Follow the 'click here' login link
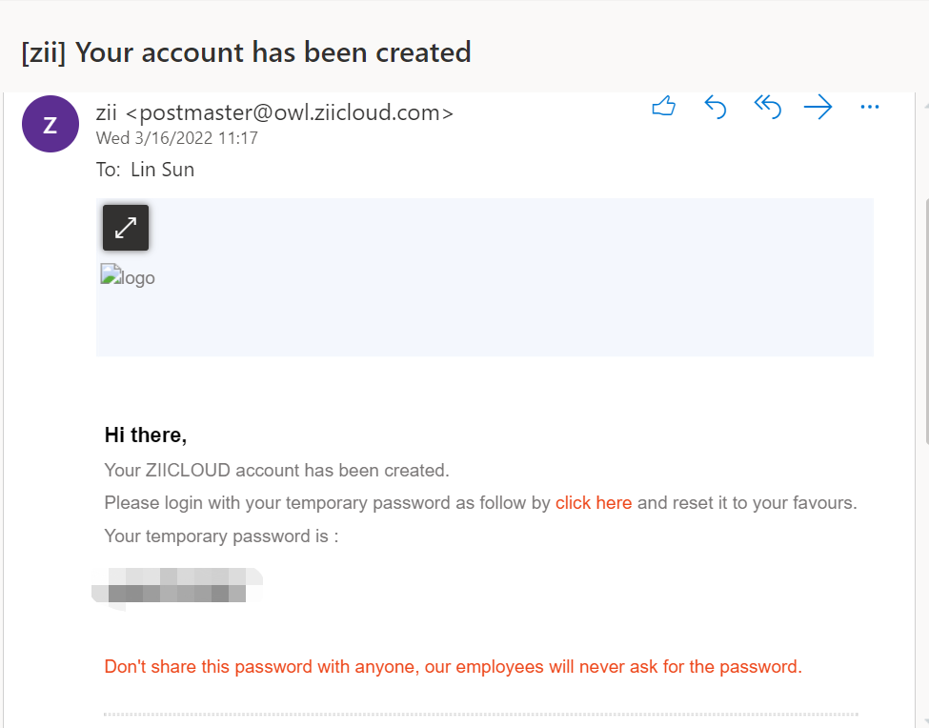The width and height of the screenshot is (929, 728). point(593,503)
